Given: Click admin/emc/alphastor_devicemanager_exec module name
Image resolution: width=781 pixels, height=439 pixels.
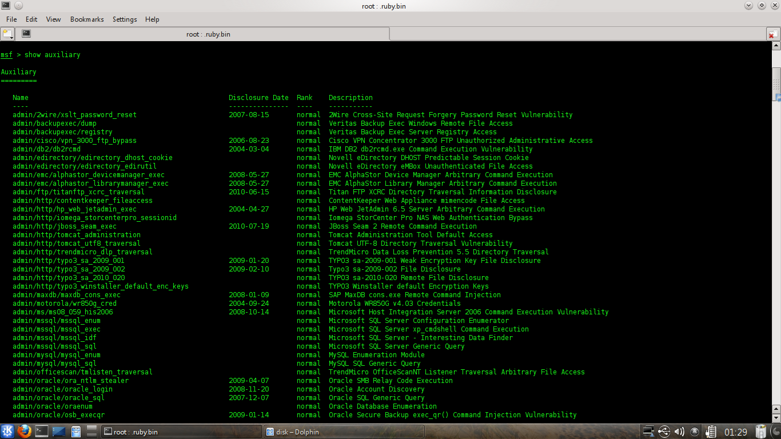Looking at the screenshot, I should [89, 175].
